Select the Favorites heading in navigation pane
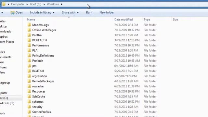 (3, 21)
